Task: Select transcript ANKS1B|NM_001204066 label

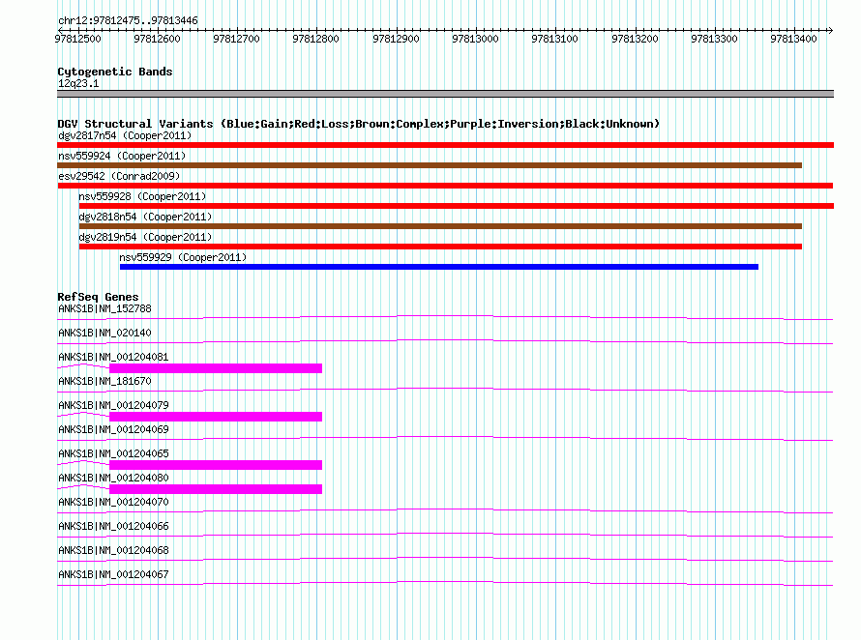Action: click(113, 526)
